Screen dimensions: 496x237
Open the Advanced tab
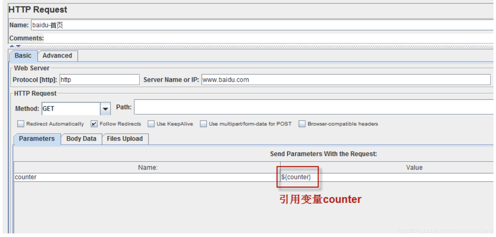(x=57, y=56)
